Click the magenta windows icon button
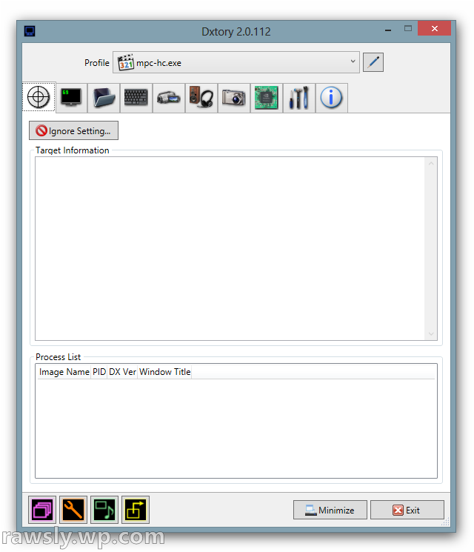Viewport: 474px width, 552px height. tap(42, 510)
